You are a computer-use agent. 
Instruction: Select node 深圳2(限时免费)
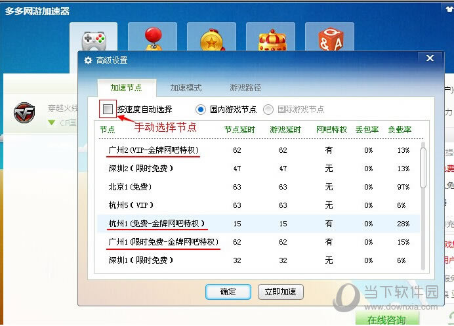(x=258, y=168)
